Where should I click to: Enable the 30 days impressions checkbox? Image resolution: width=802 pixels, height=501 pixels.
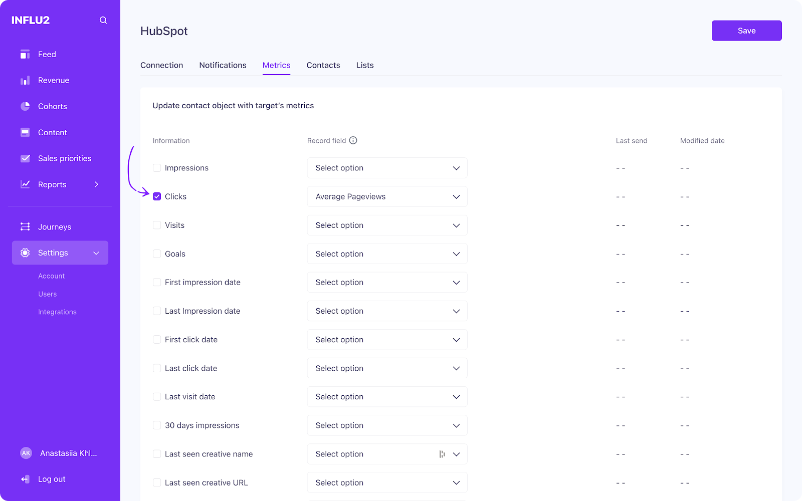pos(157,425)
